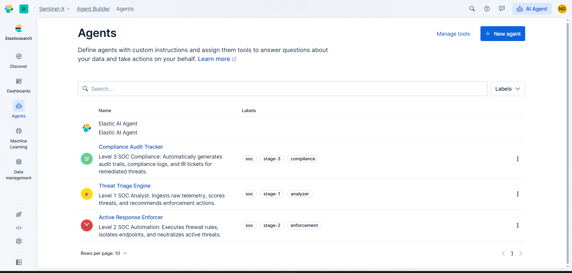Click the New agent button

tap(503, 34)
